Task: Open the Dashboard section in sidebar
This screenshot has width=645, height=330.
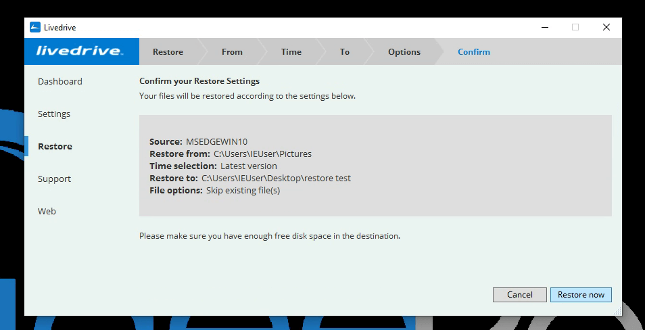Action: click(60, 82)
